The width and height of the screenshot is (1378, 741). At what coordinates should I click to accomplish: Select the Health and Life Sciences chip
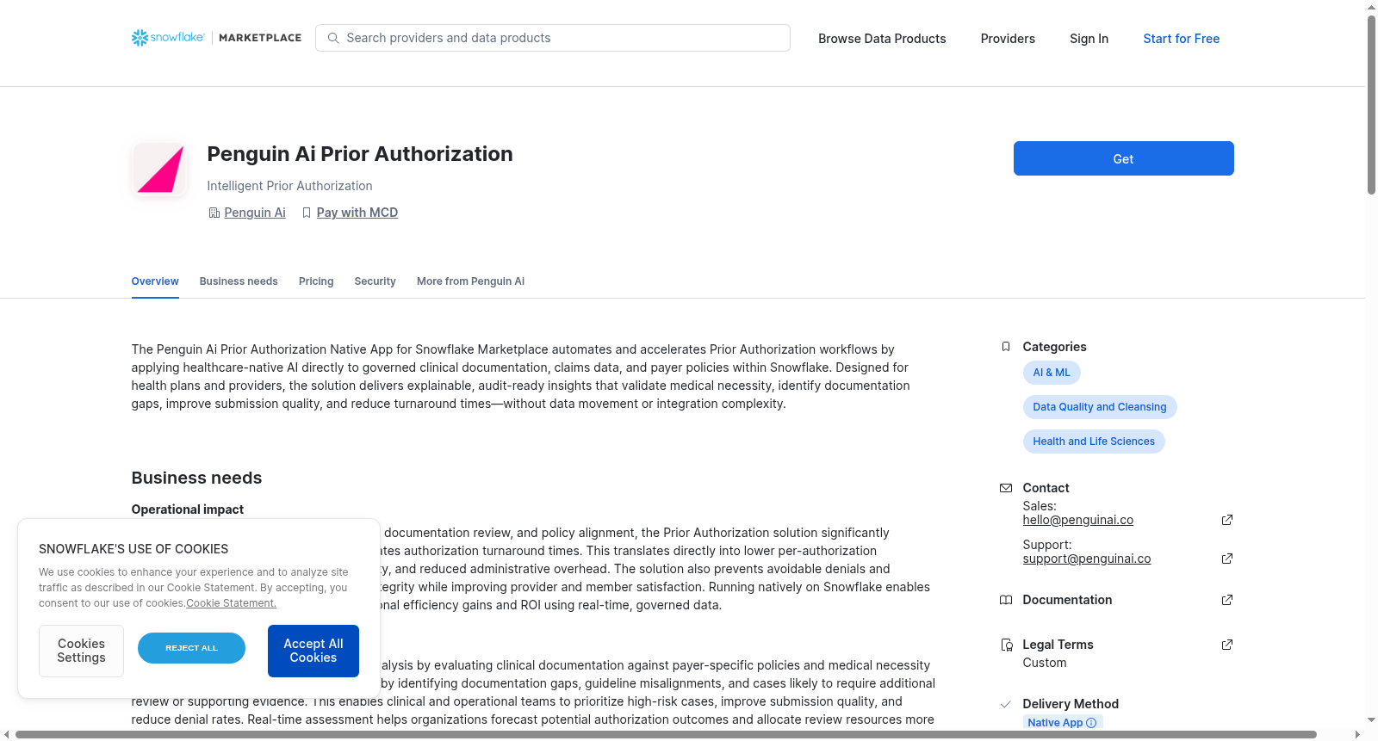click(x=1094, y=442)
